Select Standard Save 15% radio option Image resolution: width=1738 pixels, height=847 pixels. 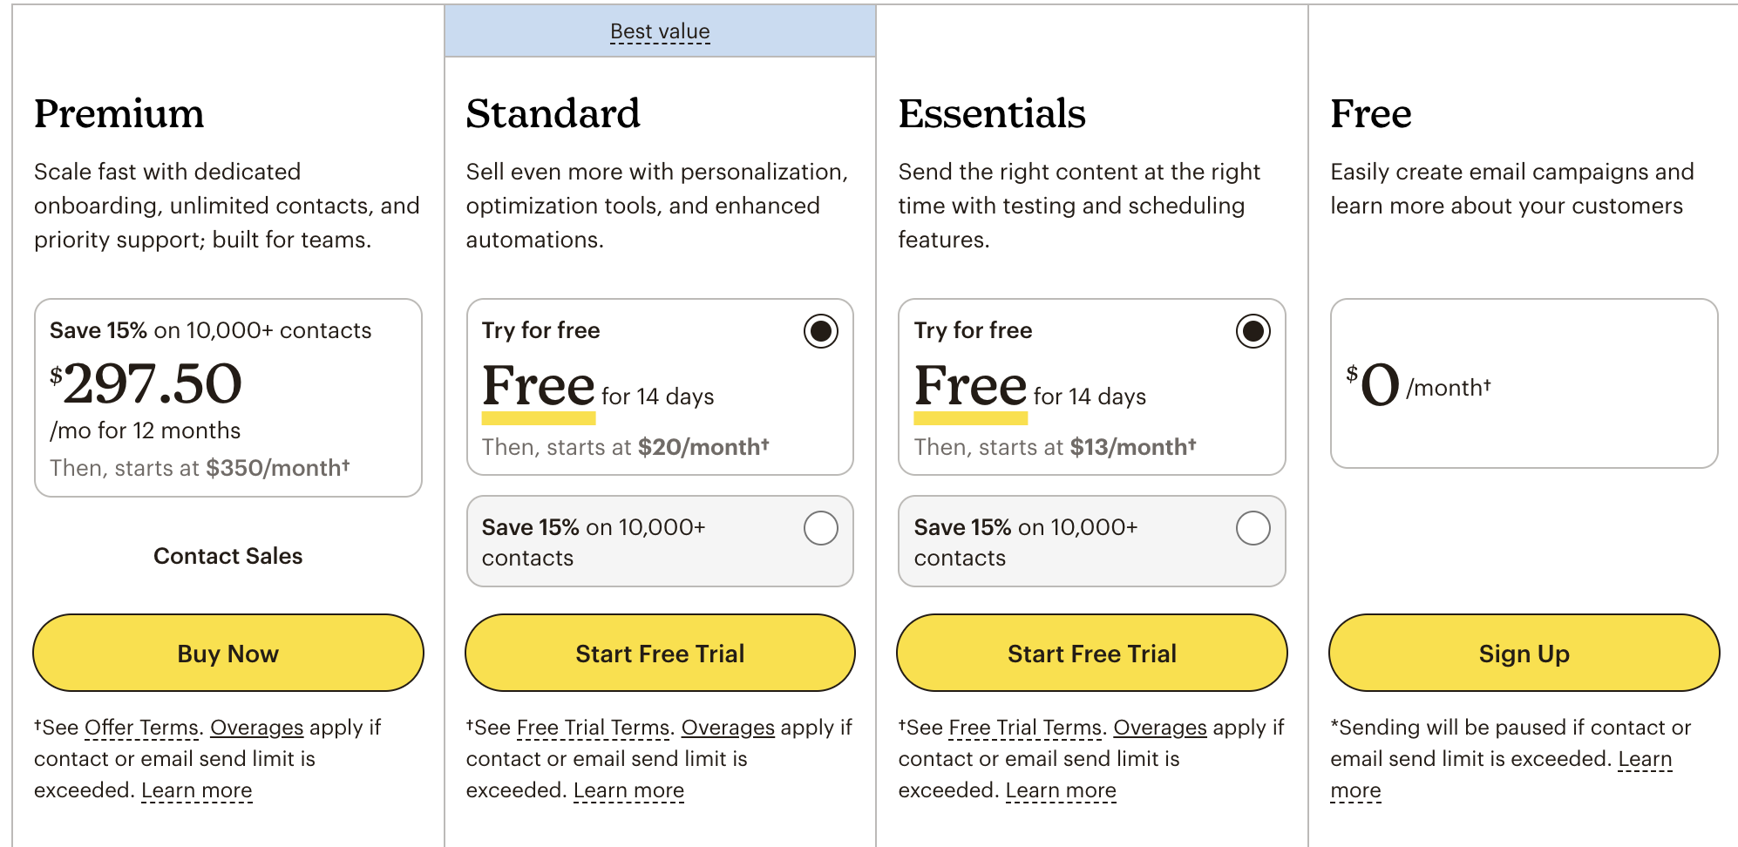click(x=820, y=528)
